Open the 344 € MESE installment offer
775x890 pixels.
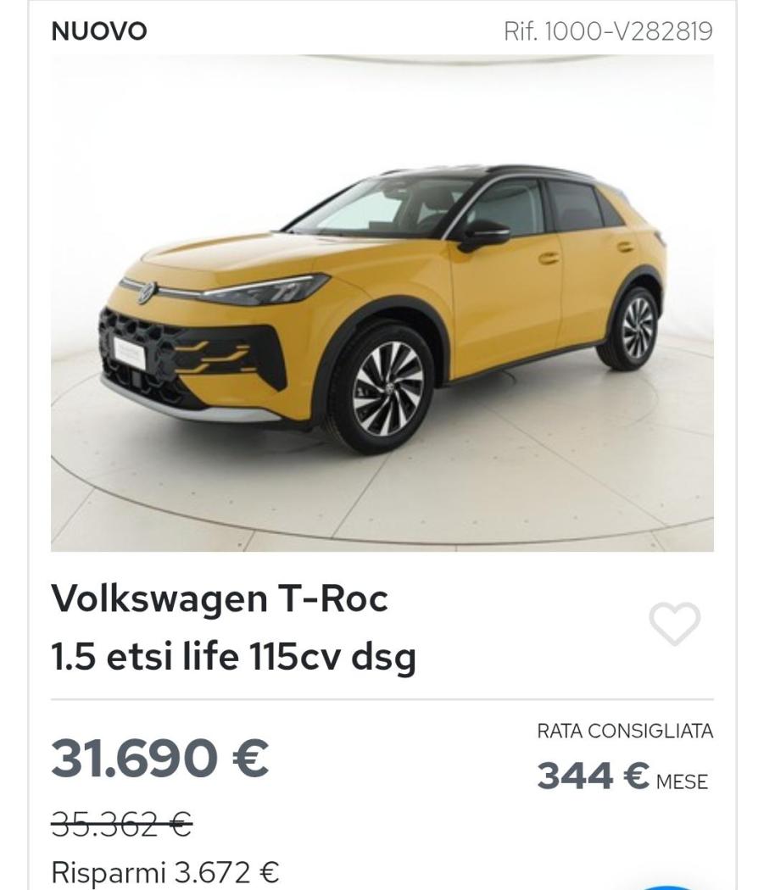coord(623,776)
